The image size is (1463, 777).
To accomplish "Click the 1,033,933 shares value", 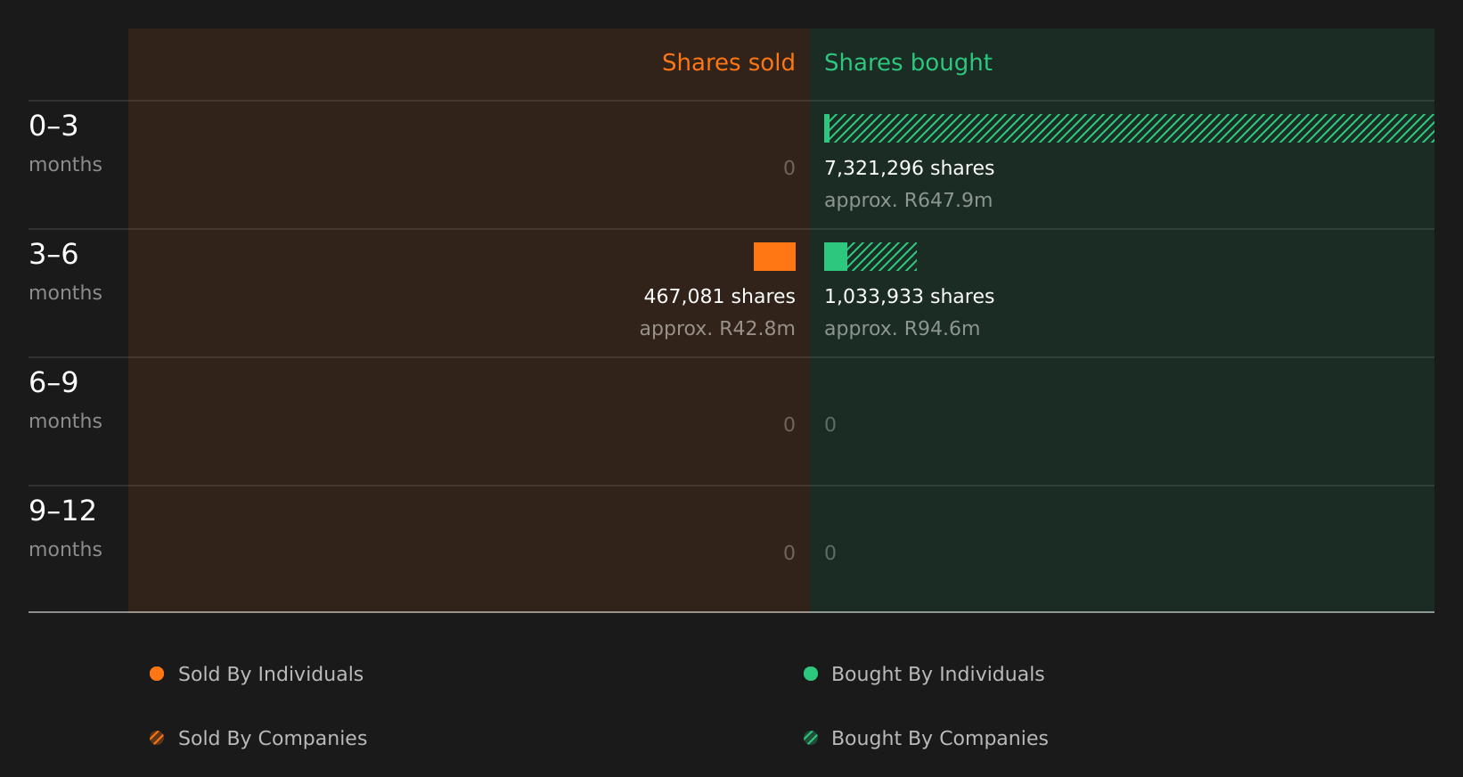I will tap(909, 296).
